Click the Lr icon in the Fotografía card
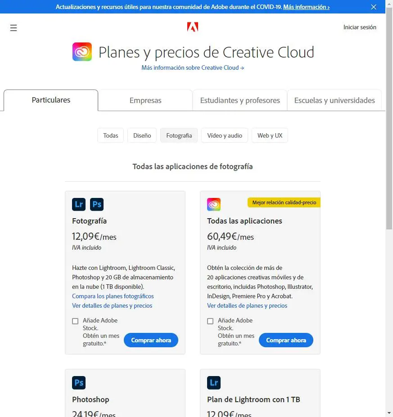Viewport: 393px width, 417px height. (79, 204)
